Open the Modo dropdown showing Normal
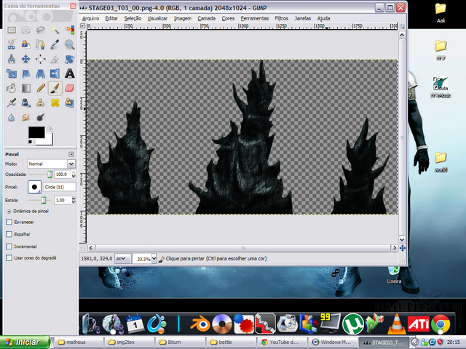 (51, 164)
